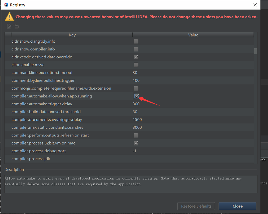This screenshot has height=214, width=268.
Task: Click the Description section label
Action: pyautogui.click(x=14, y=170)
